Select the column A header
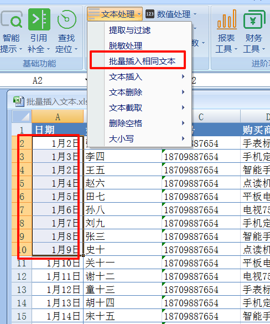Viewport: 270px width, 324px height. (x=58, y=117)
